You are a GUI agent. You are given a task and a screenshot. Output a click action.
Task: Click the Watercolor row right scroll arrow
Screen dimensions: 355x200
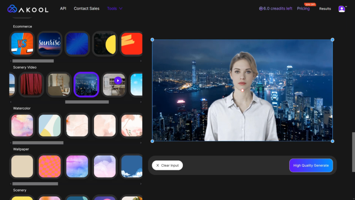point(141,143)
